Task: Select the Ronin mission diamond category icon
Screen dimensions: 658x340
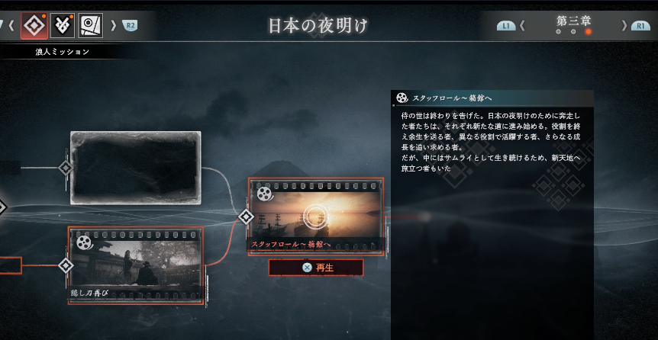Action: (34, 26)
